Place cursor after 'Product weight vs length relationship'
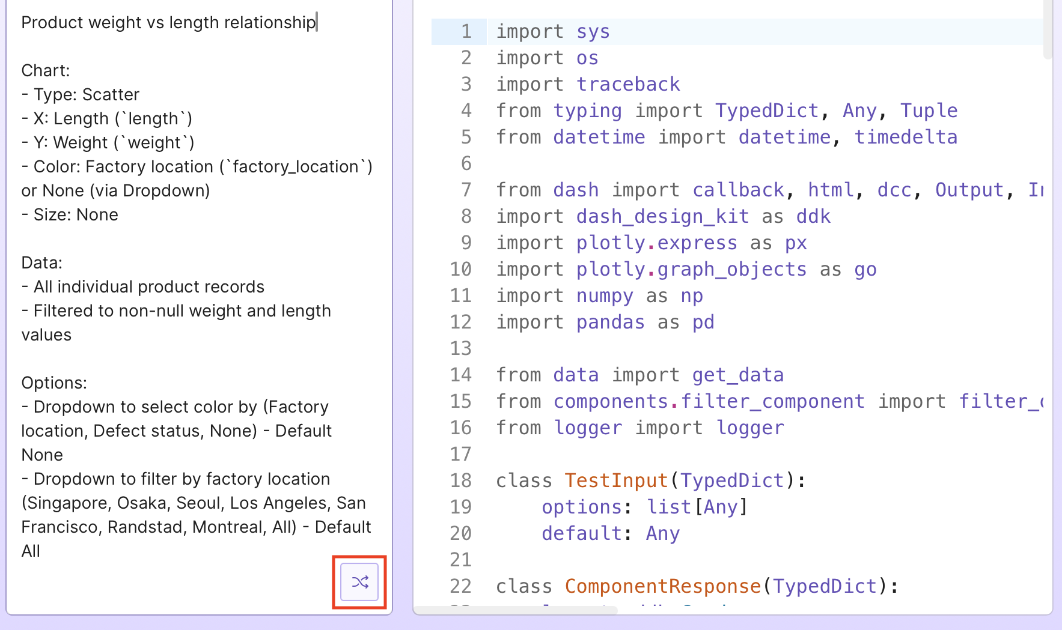The height and width of the screenshot is (630, 1062). 316,23
